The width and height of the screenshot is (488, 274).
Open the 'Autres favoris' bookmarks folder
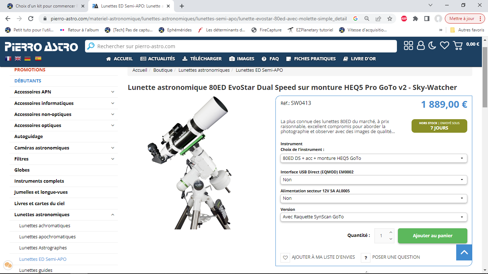[x=467, y=30]
